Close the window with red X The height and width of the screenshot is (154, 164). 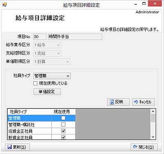coord(155,4)
